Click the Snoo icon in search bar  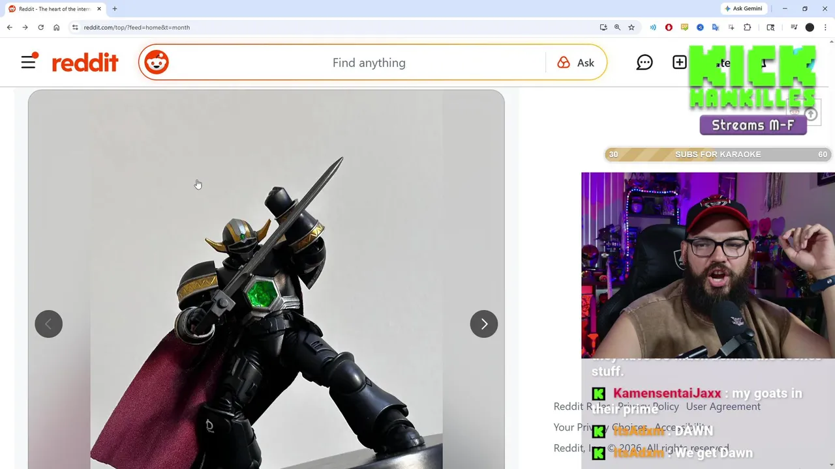click(x=157, y=63)
